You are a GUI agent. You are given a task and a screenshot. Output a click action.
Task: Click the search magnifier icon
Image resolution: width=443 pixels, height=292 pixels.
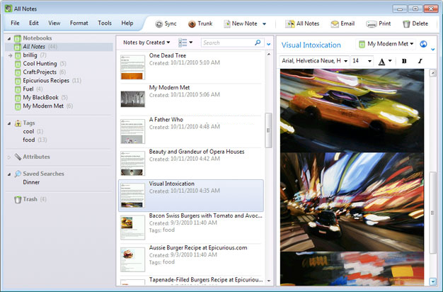pos(258,43)
